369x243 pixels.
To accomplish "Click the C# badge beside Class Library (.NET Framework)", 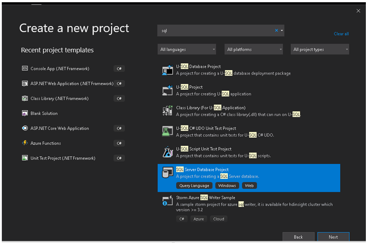I will point(119,98).
